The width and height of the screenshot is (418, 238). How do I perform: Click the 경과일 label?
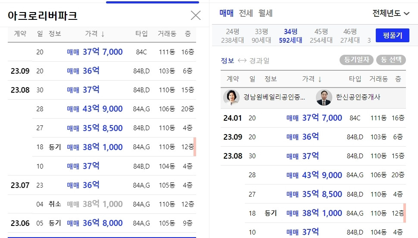coord(259,60)
